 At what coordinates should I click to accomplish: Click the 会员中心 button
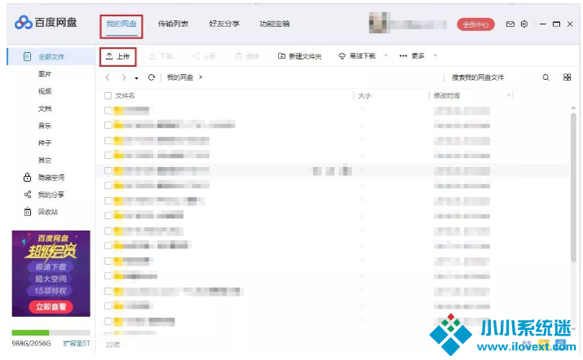click(x=475, y=24)
